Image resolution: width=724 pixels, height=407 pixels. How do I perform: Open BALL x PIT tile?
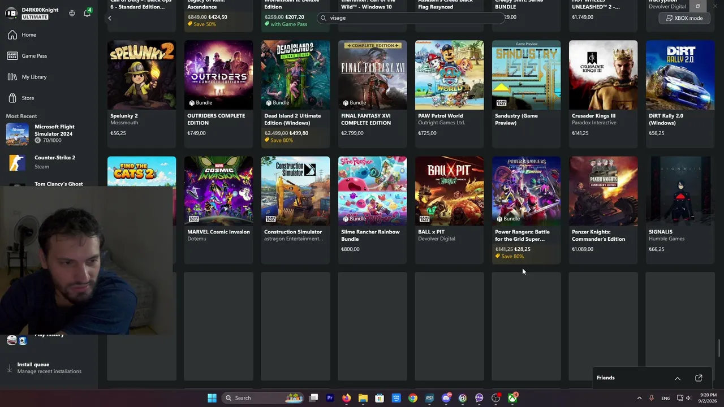[449, 210]
